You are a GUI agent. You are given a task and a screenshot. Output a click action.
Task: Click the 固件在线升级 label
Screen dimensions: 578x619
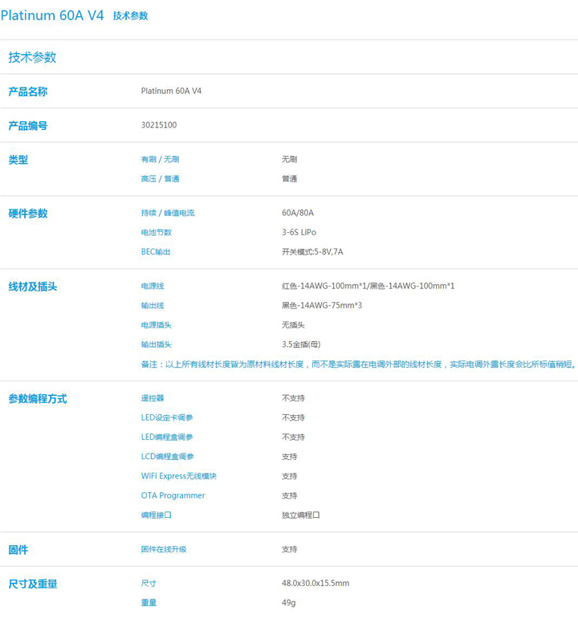point(164,549)
